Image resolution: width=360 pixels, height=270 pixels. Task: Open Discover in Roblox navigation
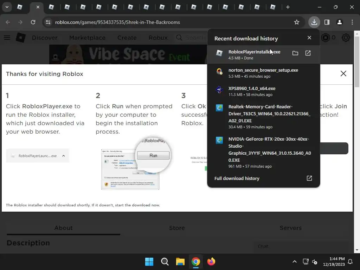[45, 38]
